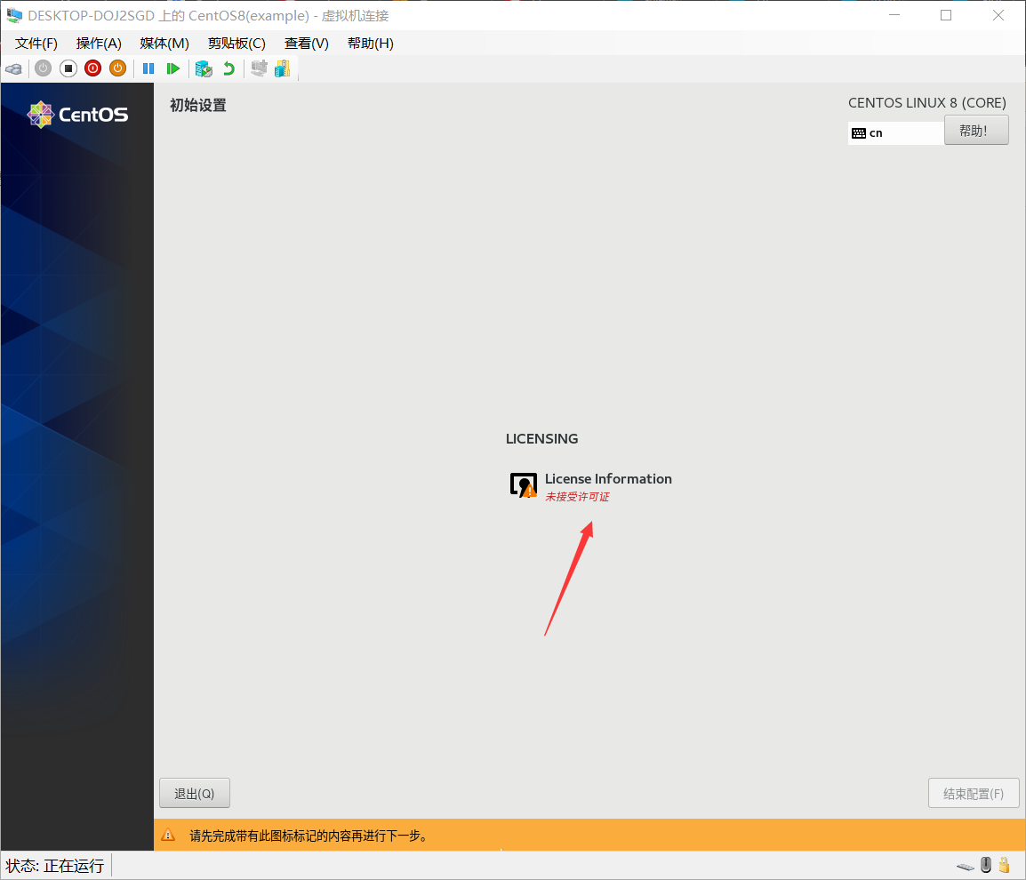Create a checkpoint with the toolbar icon
The image size is (1026, 880).
tap(204, 68)
